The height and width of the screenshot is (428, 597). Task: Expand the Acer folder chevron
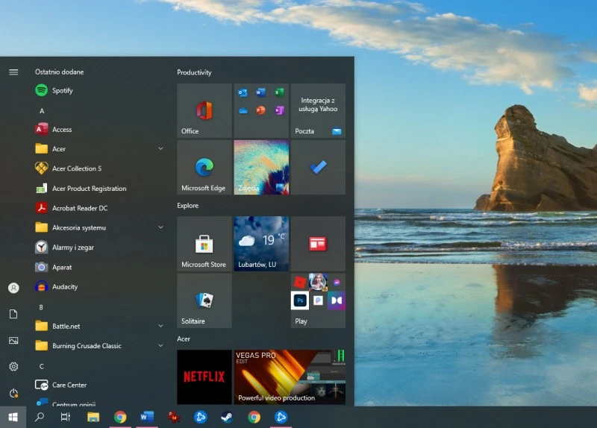tap(160, 148)
